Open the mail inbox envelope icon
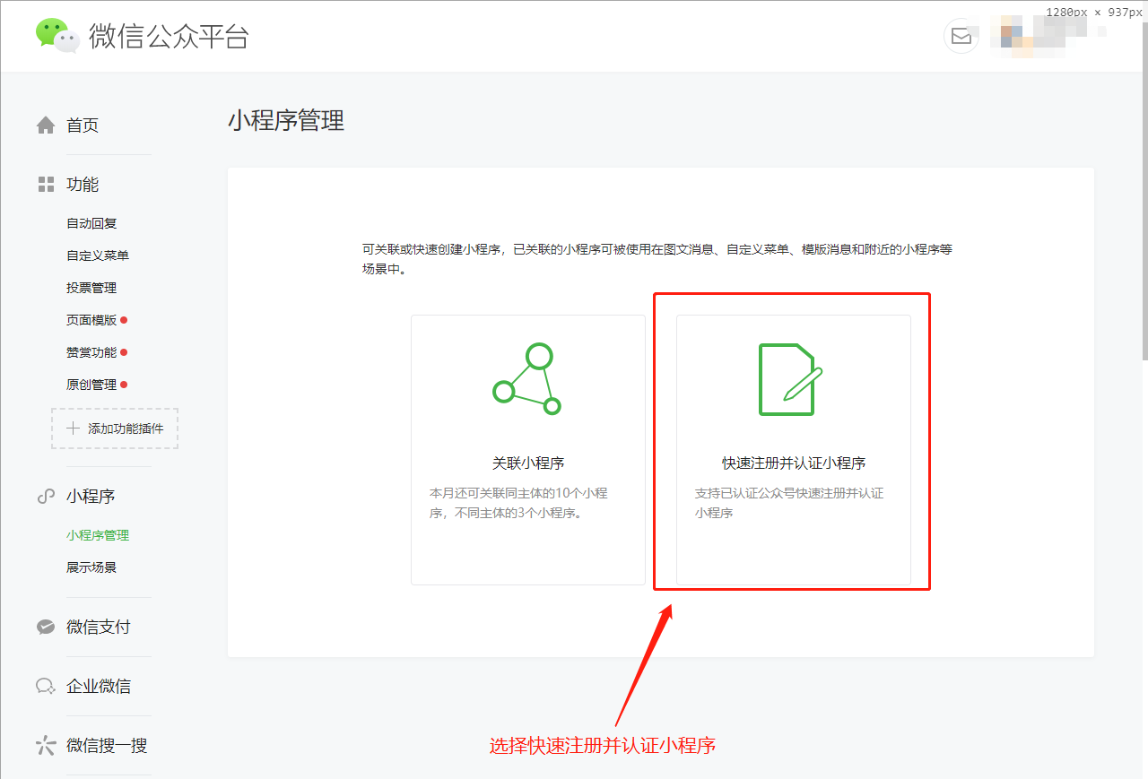The width and height of the screenshot is (1148, 779). [x=961, y=36]
